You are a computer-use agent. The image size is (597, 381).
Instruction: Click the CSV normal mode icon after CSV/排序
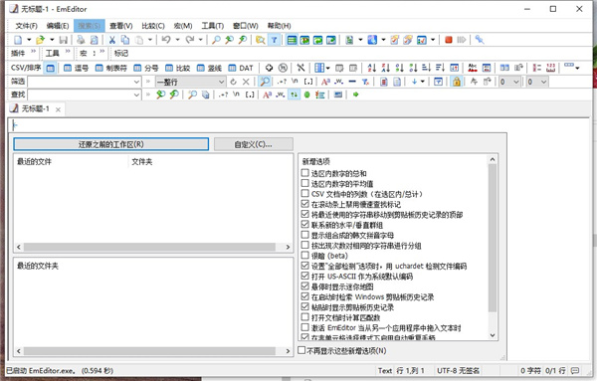[50, 68]
